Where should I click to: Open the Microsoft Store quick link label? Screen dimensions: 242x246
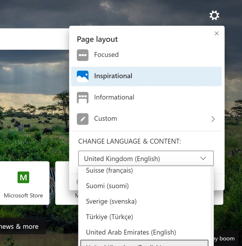(23, 195)
